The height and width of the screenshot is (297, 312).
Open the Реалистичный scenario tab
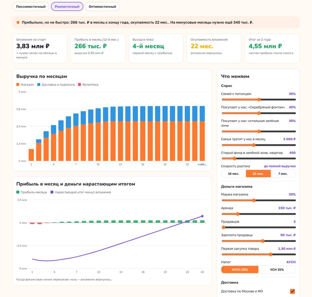tap(67, 7)
